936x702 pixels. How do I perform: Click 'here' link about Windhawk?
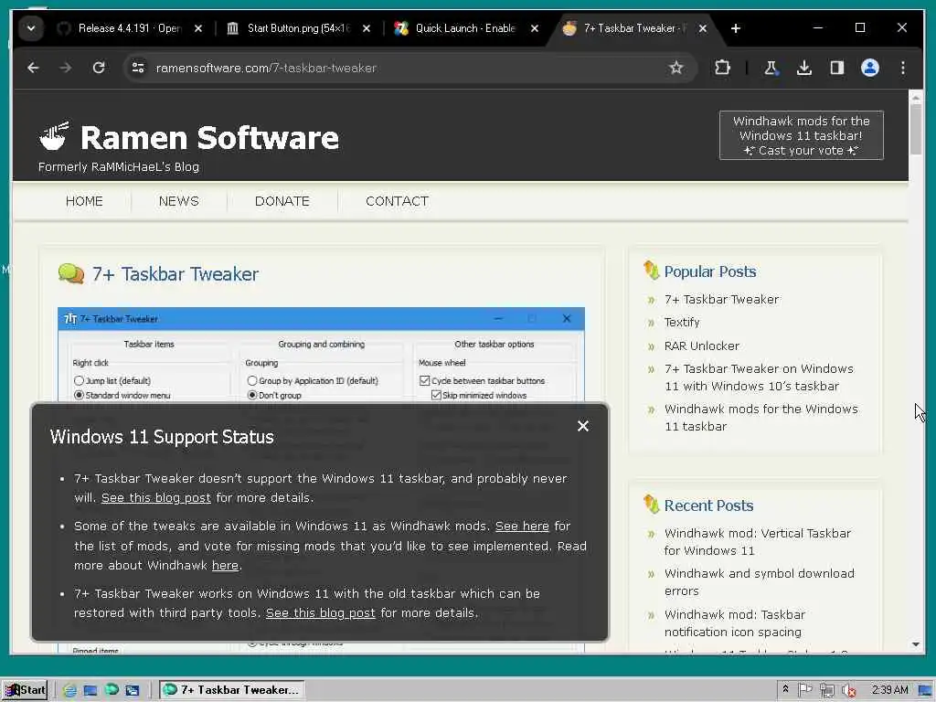point(225,565)
